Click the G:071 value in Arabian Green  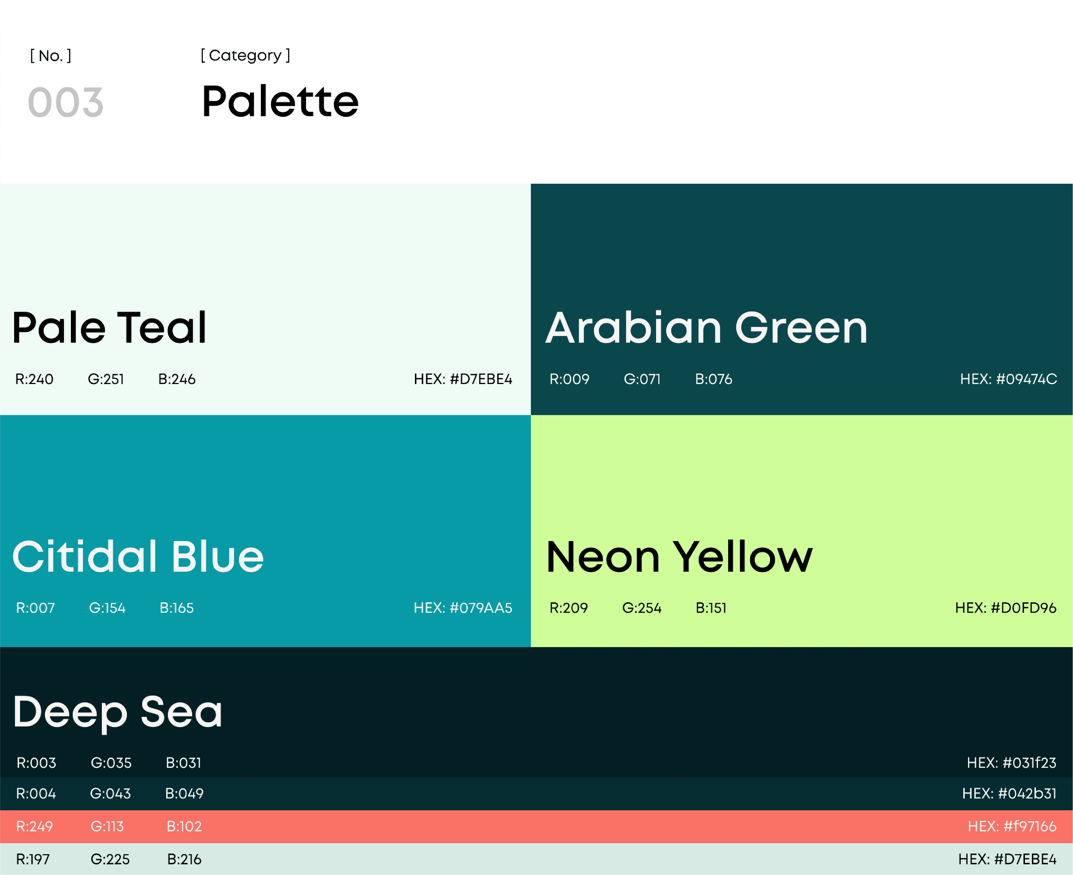click(642, 379)
